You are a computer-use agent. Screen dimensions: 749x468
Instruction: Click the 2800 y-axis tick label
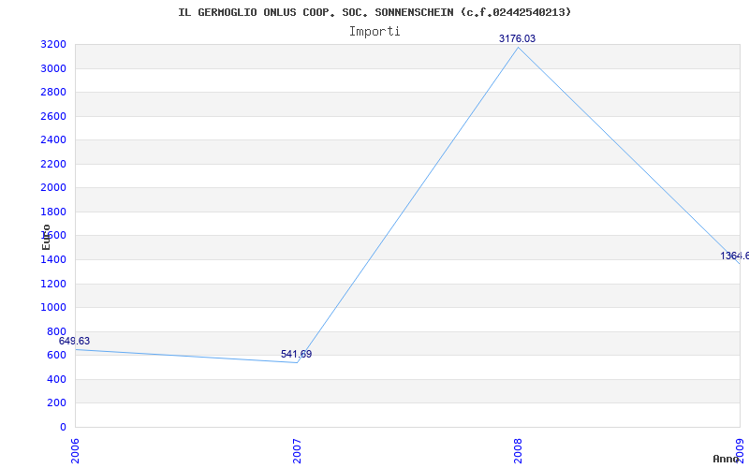(53, 92)
